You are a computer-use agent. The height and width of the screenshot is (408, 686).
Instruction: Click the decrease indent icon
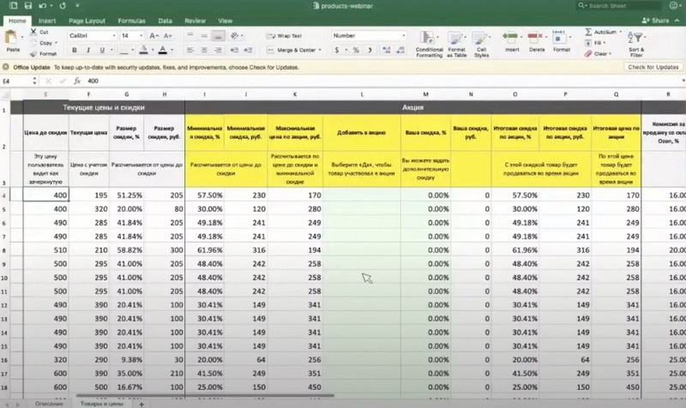tap(234, 51)
